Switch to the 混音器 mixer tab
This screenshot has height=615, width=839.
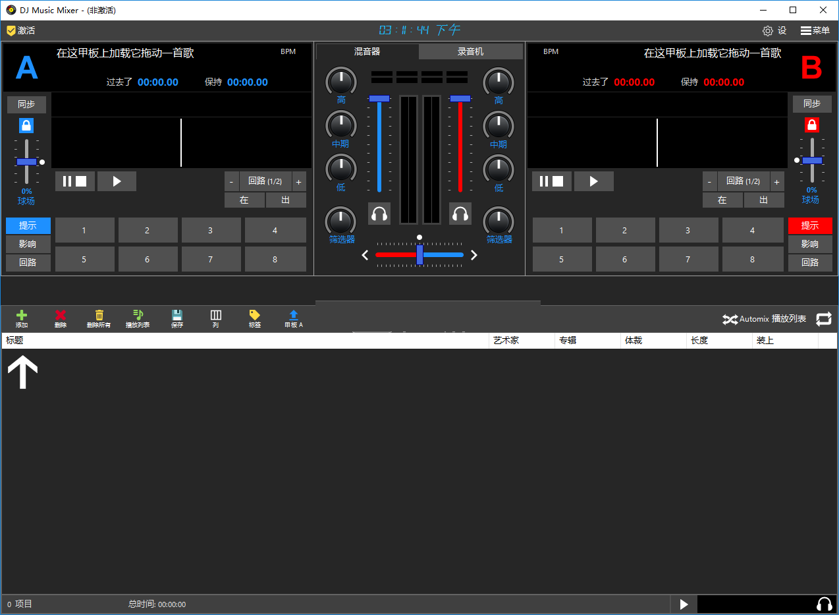click(x=367, y=51)
